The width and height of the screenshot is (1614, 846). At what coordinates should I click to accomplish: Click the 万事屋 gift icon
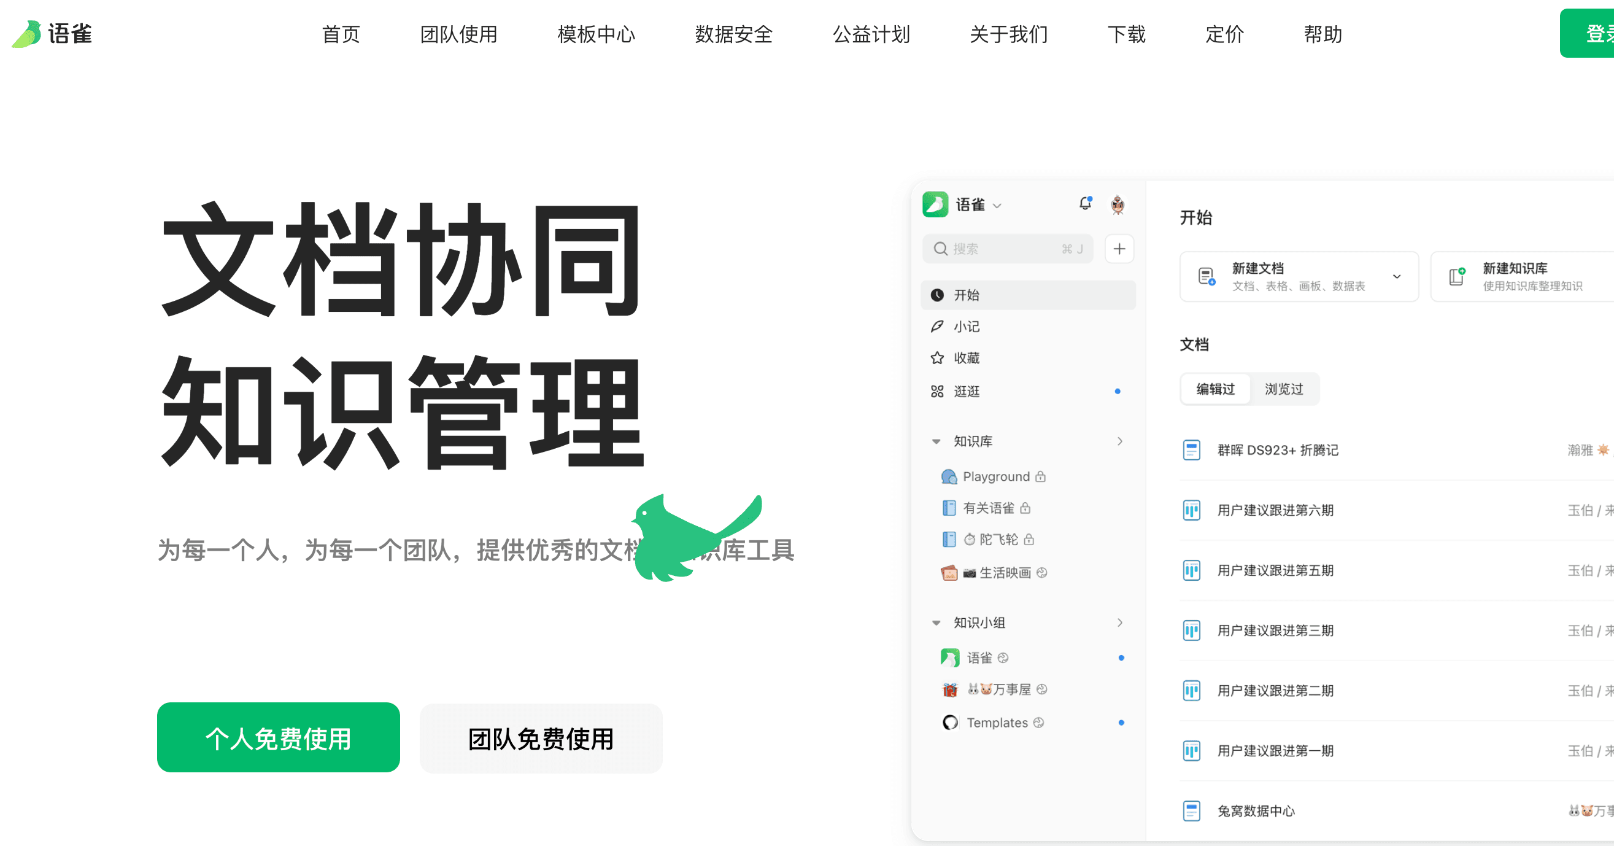[x=950, y=690]
